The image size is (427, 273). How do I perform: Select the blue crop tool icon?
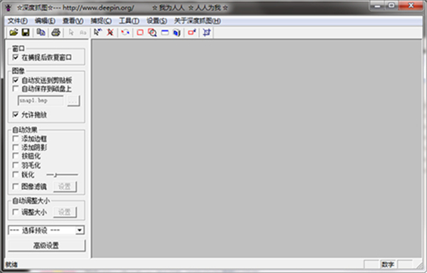[206, 33]
